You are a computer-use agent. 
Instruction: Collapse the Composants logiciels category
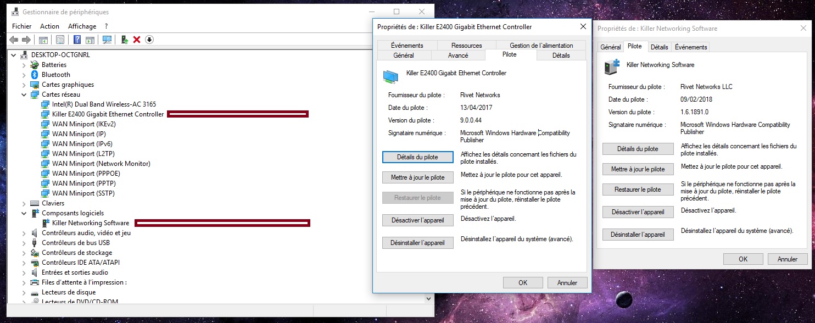click(x=24, y=213)
